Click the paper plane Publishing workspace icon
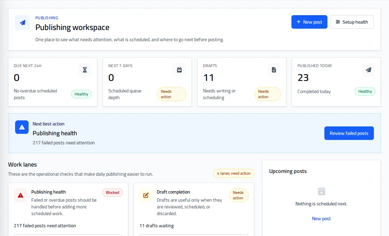The image size is (389, 236). coord(22,23)
